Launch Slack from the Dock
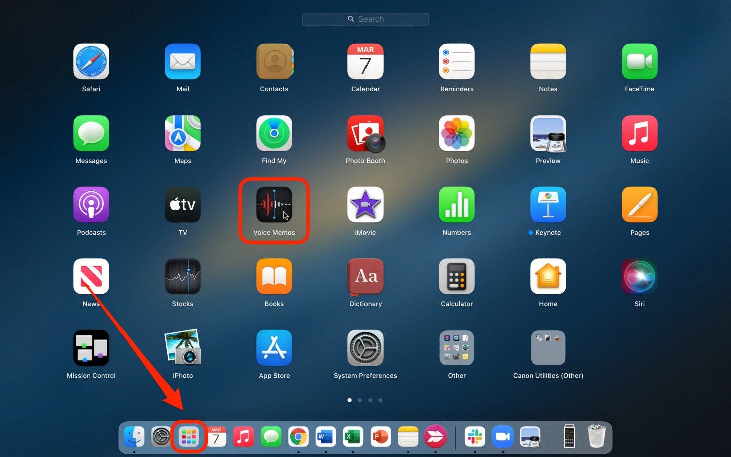This screenshot has height=457, width=731. point(475,437)
